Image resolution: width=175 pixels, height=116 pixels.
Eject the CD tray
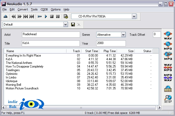(5, 17)
